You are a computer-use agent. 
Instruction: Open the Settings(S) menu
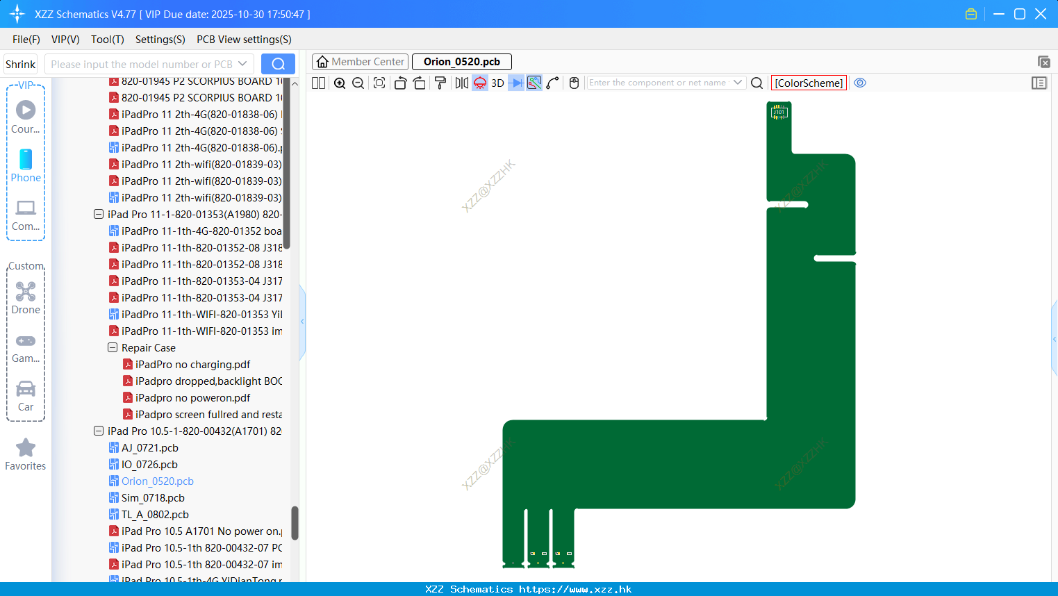tap(160, 40)
